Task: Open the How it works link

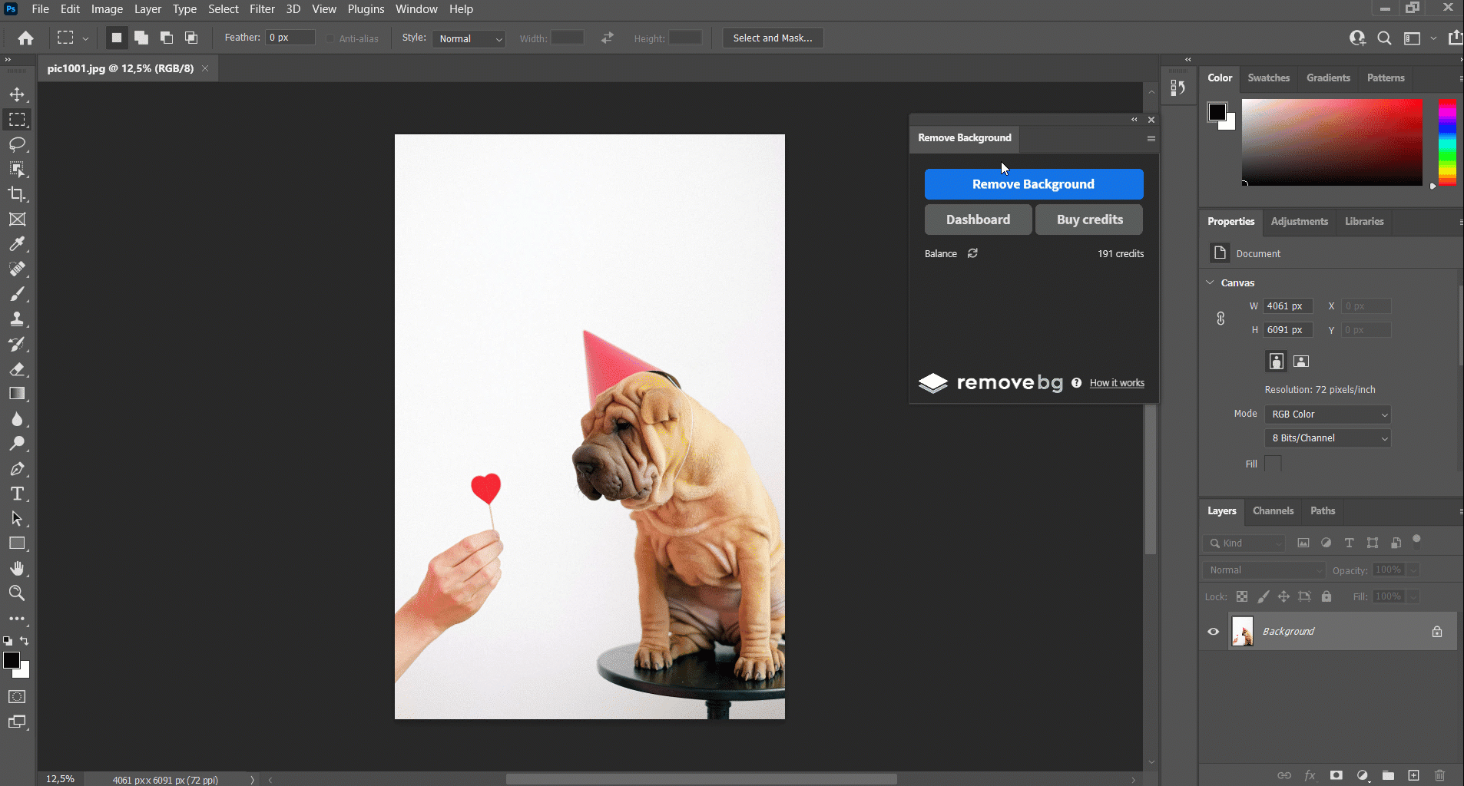Action: point(1115,383)
